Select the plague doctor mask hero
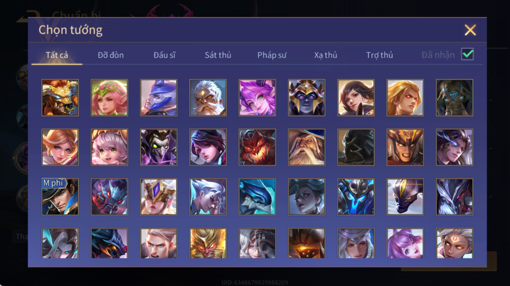 point(159,147)
